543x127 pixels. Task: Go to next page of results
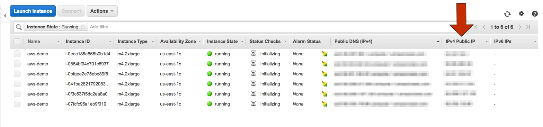[520, 27]
